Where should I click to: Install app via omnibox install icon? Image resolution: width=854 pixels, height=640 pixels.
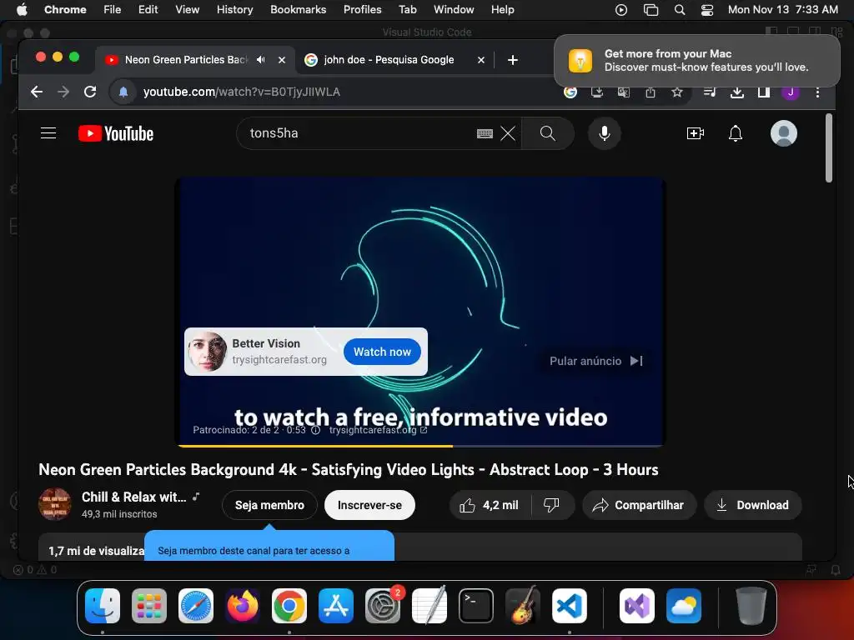[597, 92]
